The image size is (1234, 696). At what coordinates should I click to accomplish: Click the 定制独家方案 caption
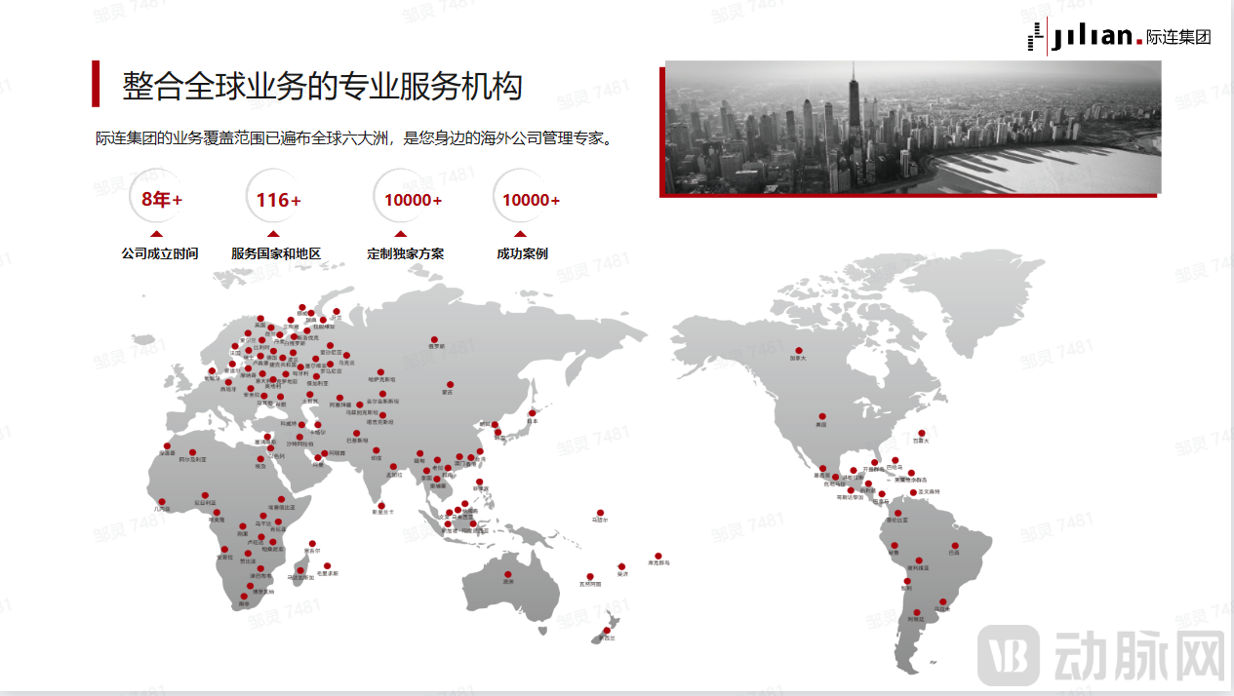pyautogui.click(x=405, y=253)
